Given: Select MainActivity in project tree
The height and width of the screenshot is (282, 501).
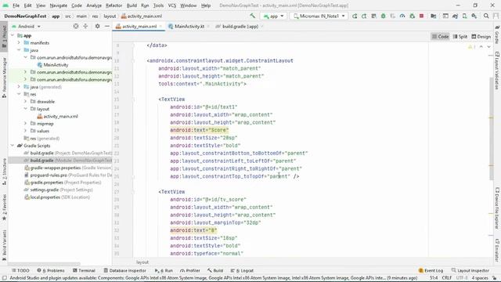Looking at the screenshot, I should coord(56,65).
